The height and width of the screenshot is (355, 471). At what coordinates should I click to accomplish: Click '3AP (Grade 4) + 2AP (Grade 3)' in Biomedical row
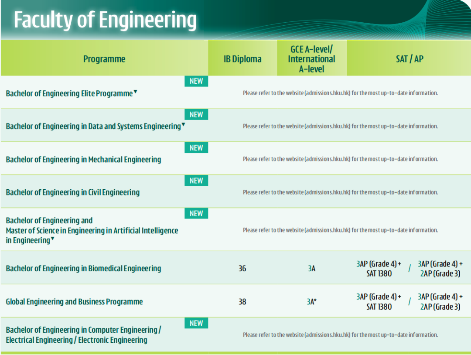click(x=440, y=269)
